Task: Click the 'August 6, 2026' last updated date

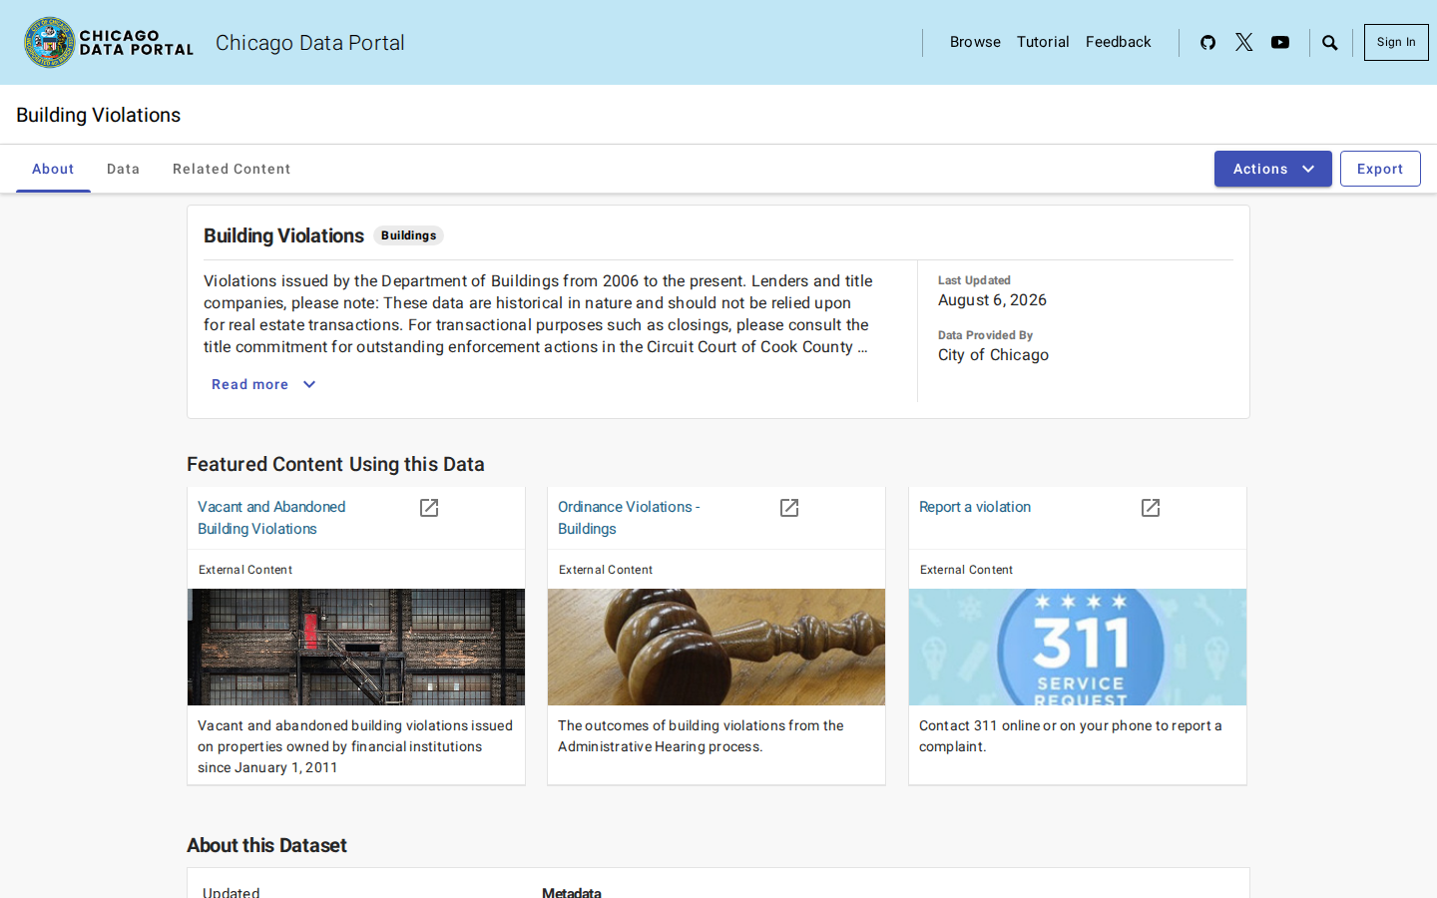Action: [992, 300]
